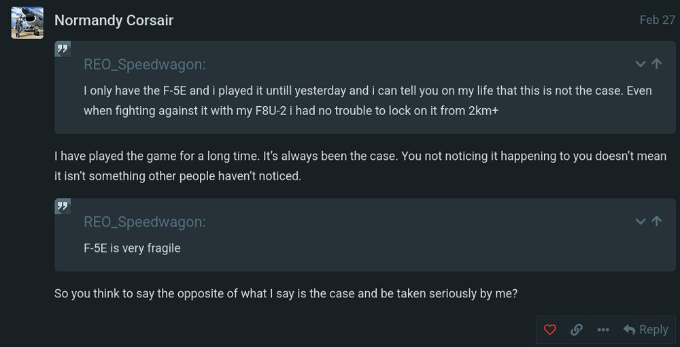Click the curved reply arrow icon
This screenshot has width=680, height=347.
click(x=630, y=329)
